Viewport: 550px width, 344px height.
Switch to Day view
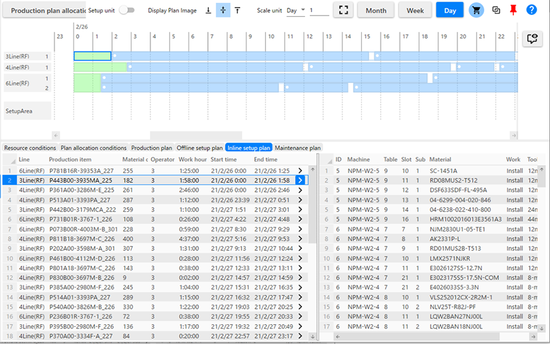[450, 10]
